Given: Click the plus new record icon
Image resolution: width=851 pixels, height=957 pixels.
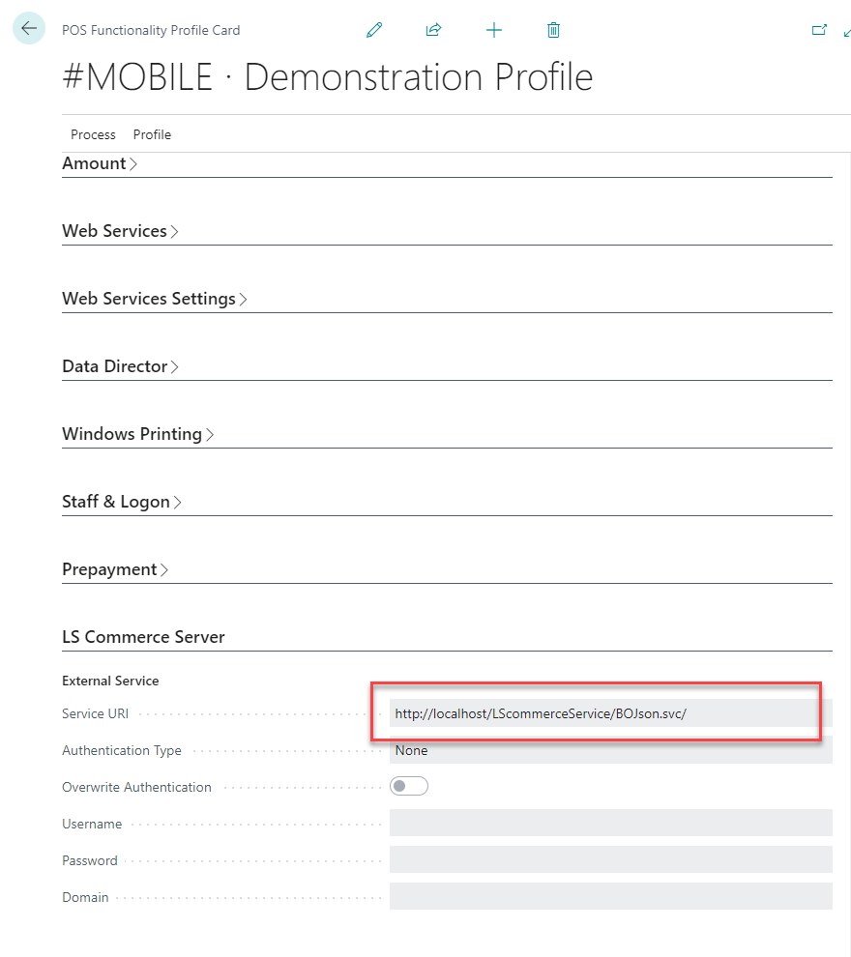Looking at the screenshot, I should point(494,30).
